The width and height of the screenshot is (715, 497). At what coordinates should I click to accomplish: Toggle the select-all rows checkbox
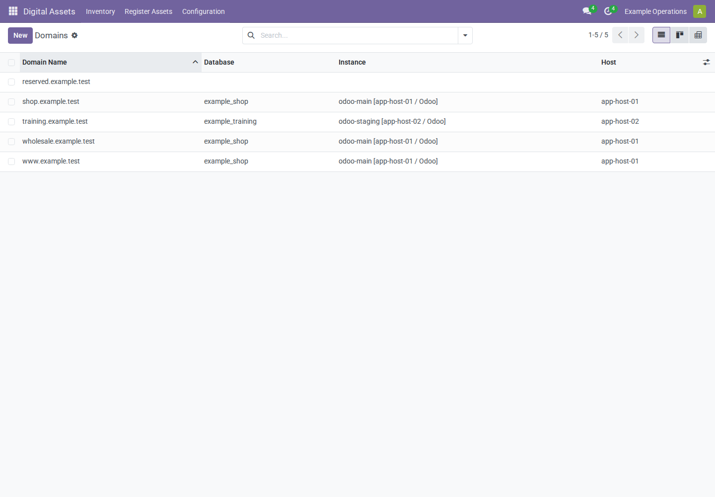click(x=11, y=63)
